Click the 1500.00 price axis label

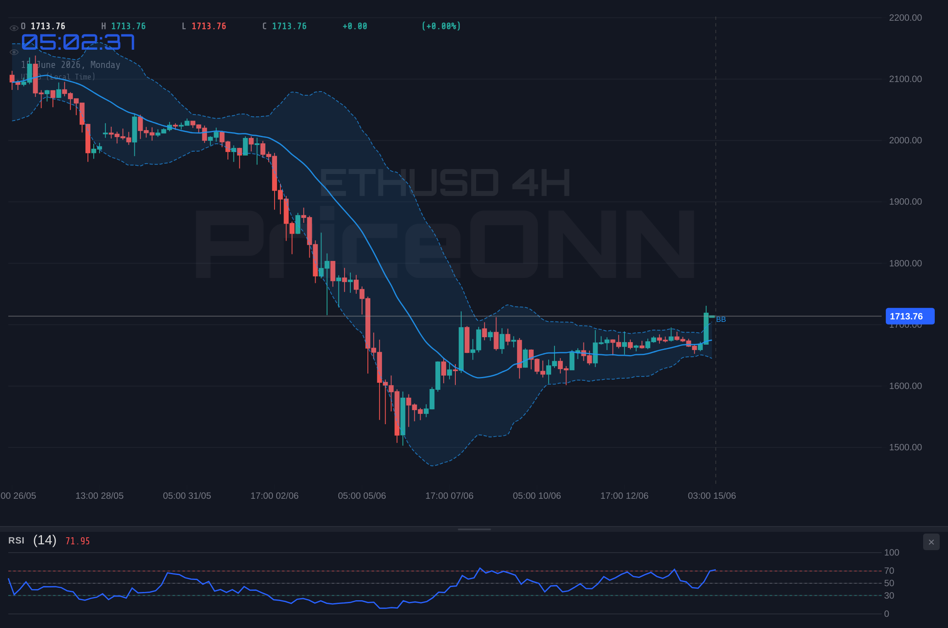pyautogui.click(x=905, y=447)
